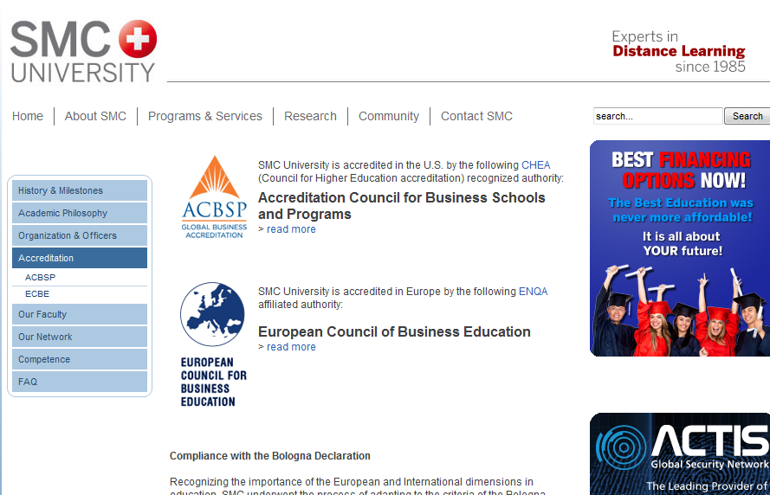Click read more under European Council heading

click(x=291, y=347)
